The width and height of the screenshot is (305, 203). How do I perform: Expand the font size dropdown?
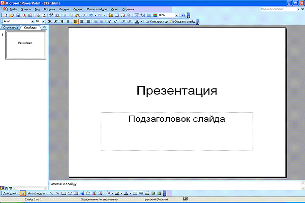pos(43,21)
